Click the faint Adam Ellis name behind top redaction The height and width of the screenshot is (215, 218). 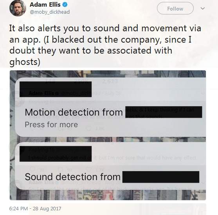41,93
